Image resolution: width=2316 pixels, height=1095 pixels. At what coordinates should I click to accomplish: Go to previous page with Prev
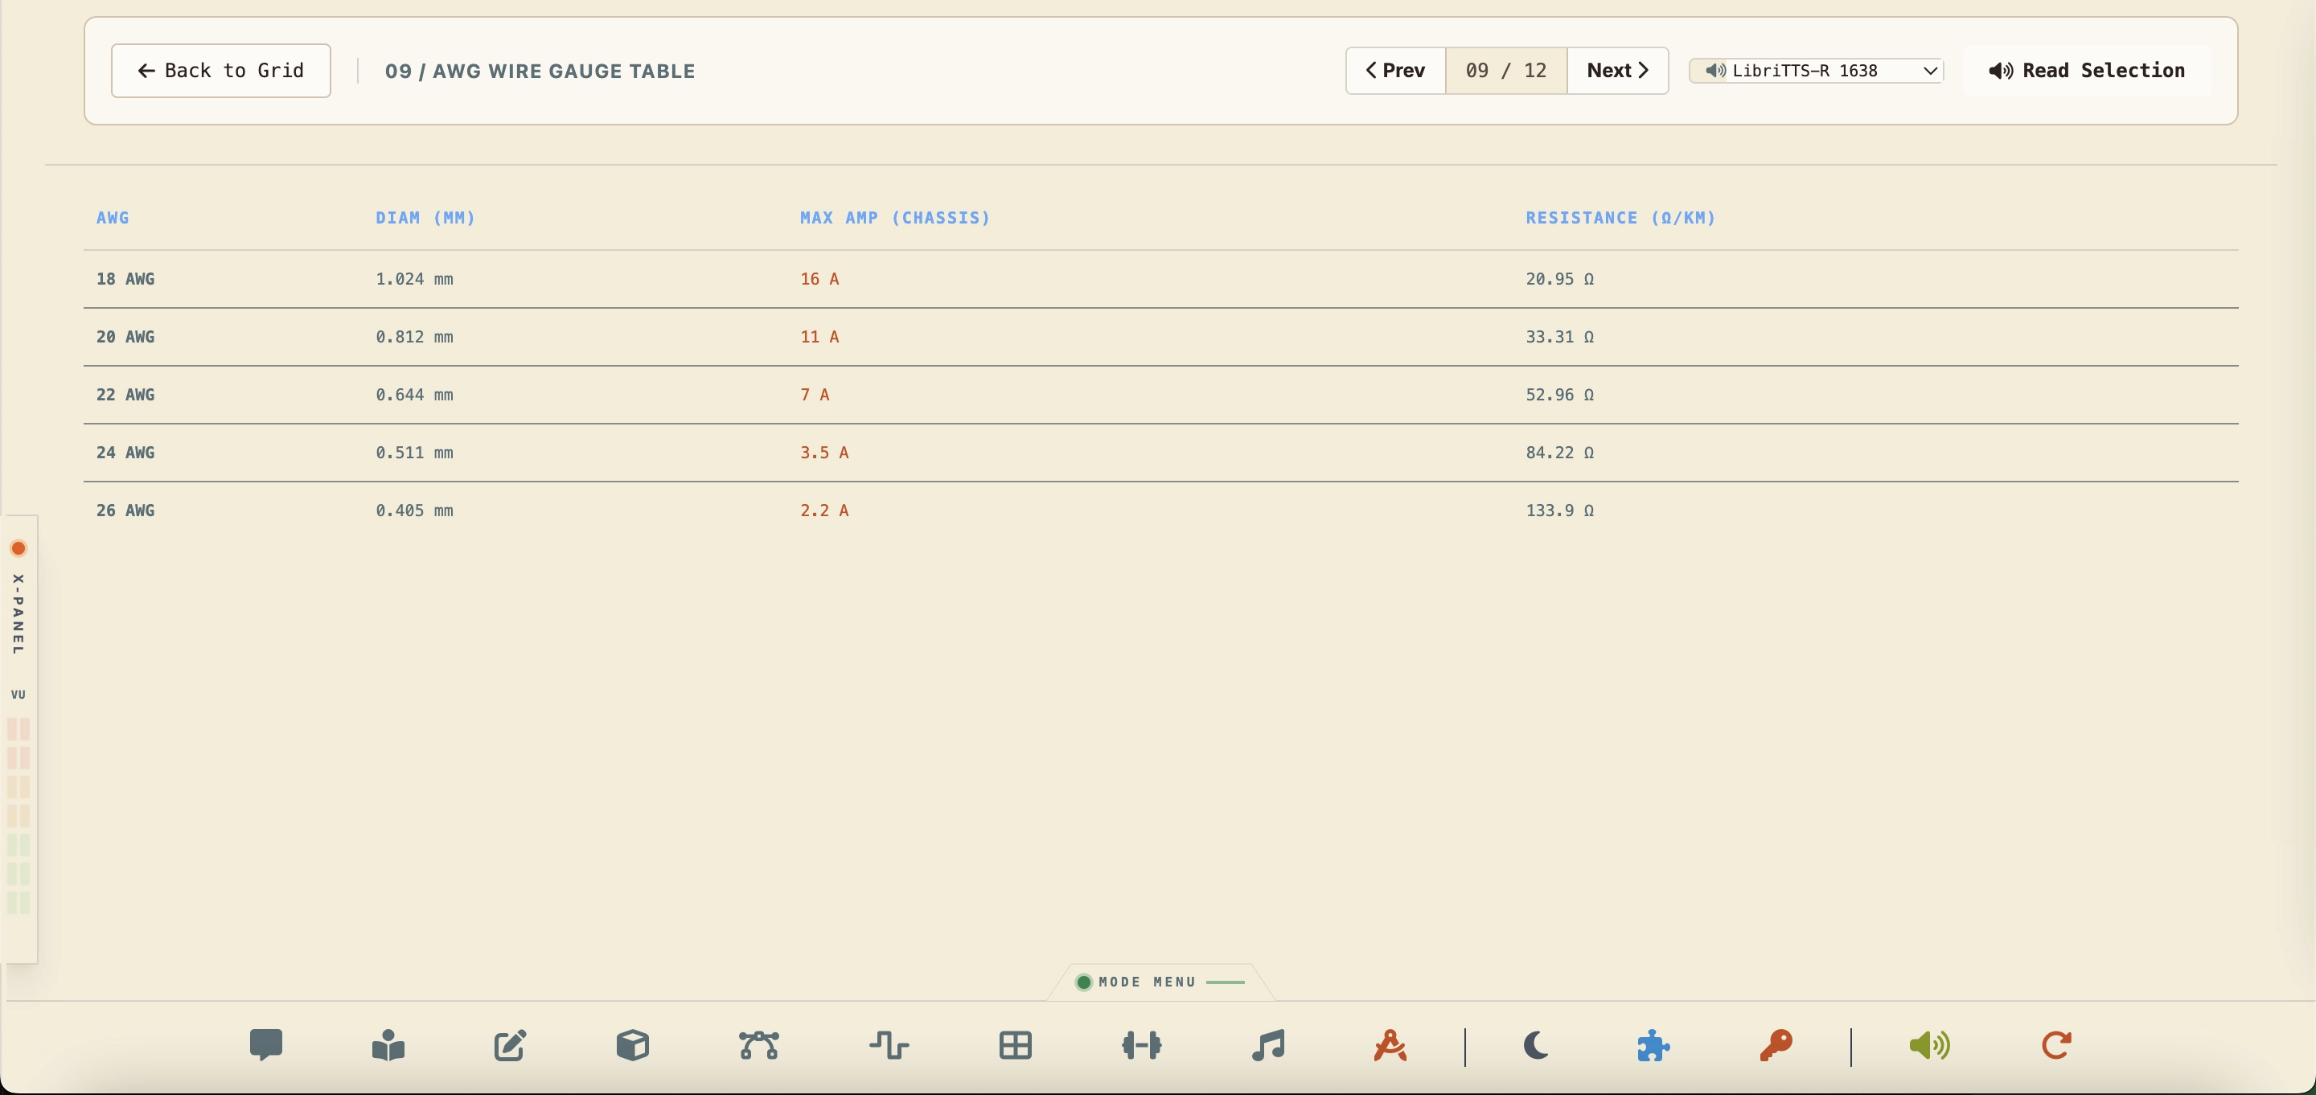(1395, 70)
